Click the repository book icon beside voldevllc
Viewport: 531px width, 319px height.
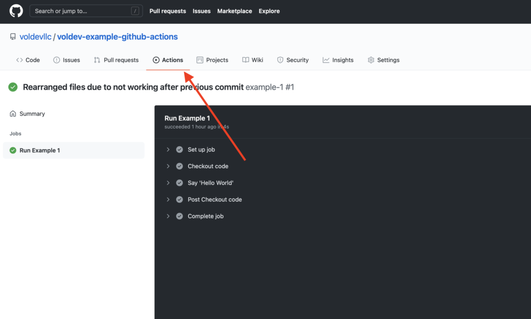click(x=12, y=36)
